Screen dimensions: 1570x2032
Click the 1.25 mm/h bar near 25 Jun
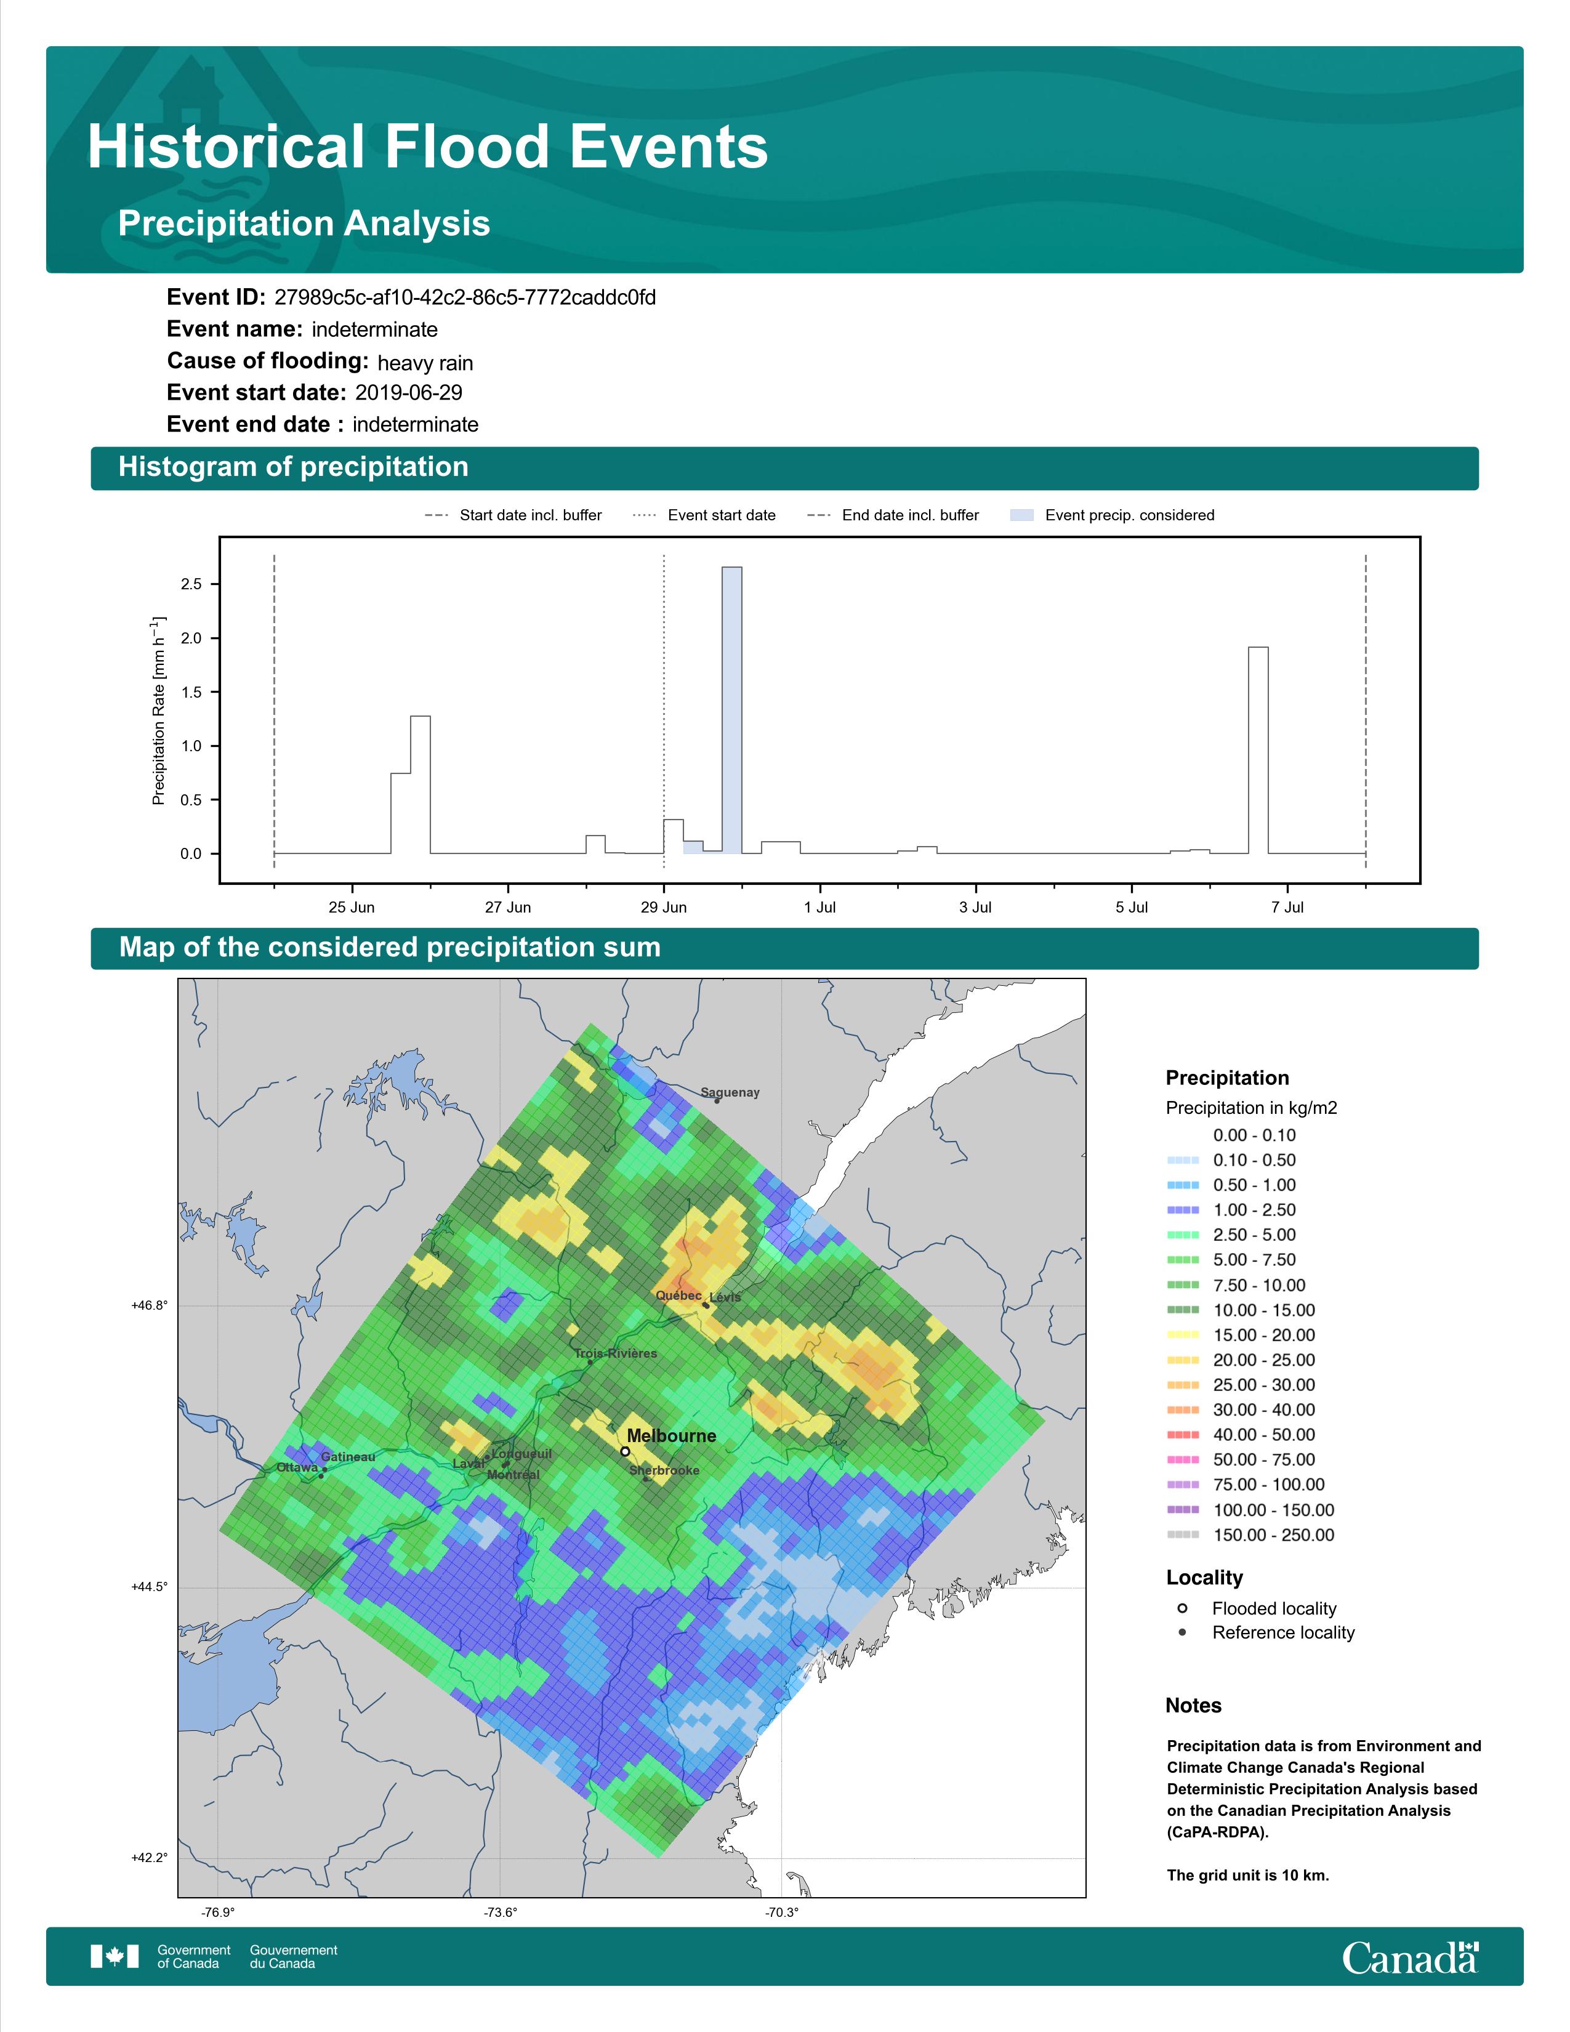coord(421,784)
